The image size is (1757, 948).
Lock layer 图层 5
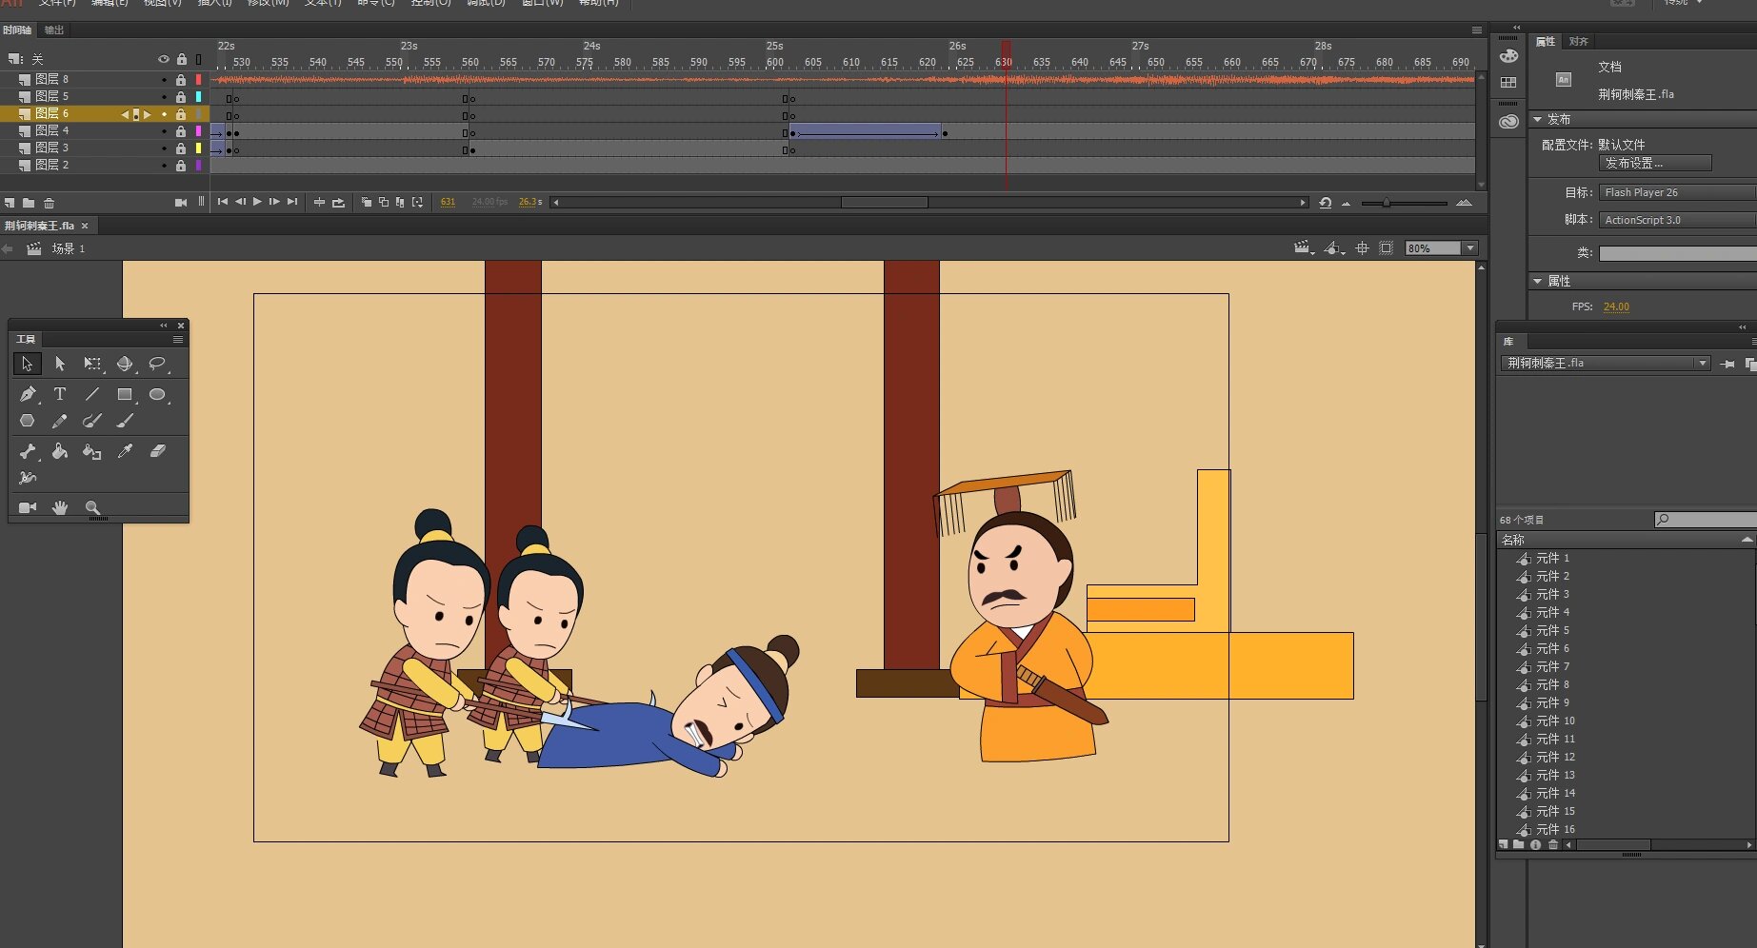tap(181, 96)
